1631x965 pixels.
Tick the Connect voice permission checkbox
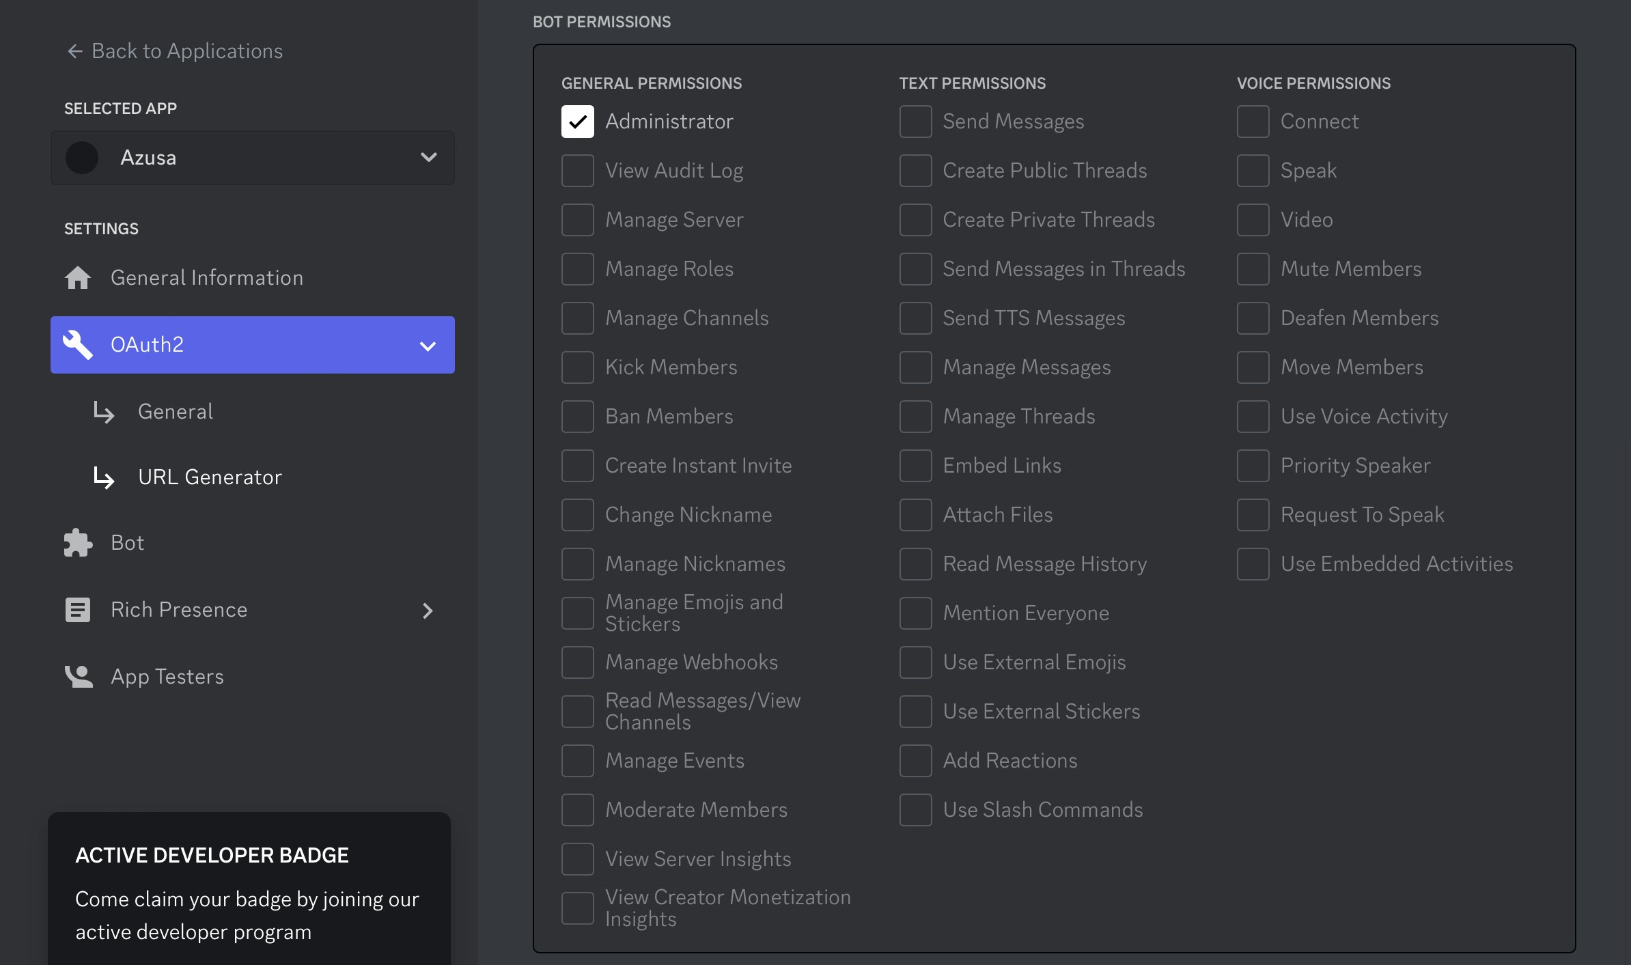pyautogui.click(x=1253, y=122)
